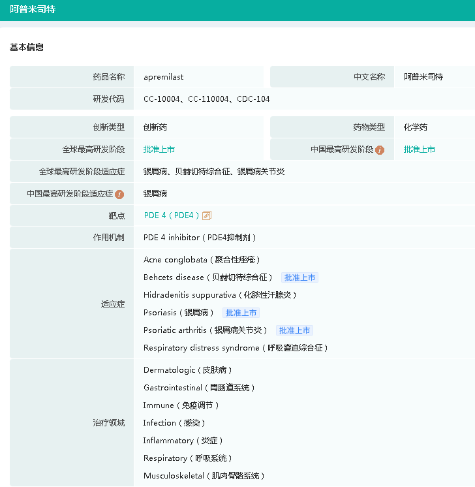
Task: Open the link icon next to PDE4 target
Action: 207,215
